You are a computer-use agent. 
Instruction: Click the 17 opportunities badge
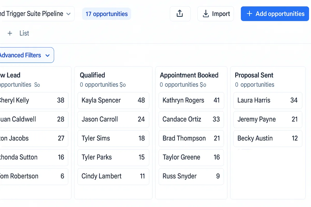(107, 14)
